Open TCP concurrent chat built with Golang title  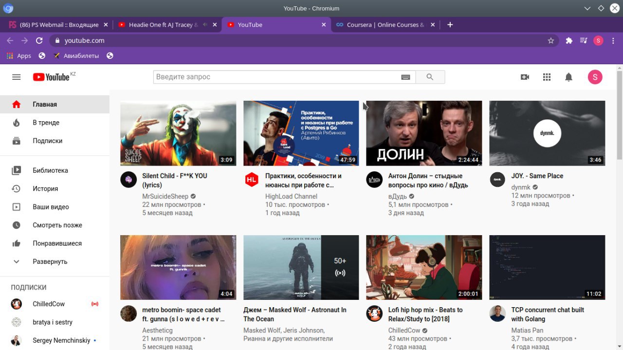click(548, 314)
